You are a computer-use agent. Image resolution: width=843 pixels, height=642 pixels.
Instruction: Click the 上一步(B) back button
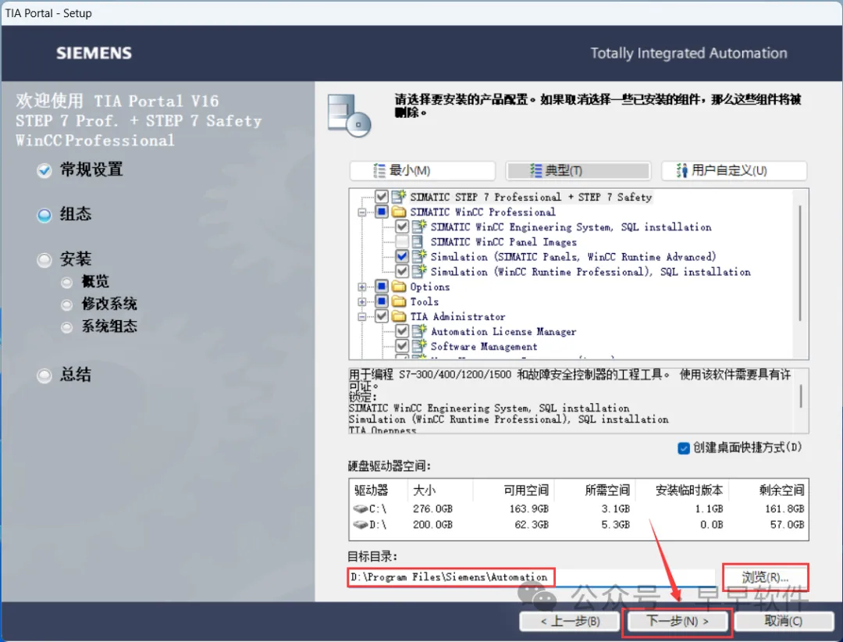(x=570, y=621)
